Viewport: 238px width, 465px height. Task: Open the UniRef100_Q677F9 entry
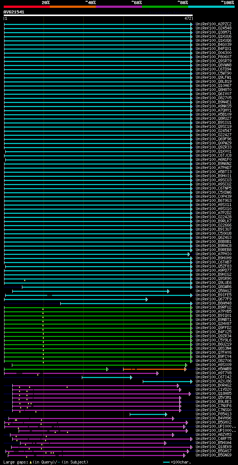213,299
